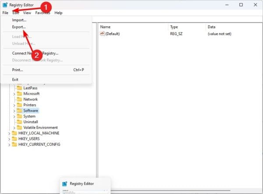This screenshot has width=263, height=194.
Task: Click the Printers key label
Action: click(x=30, y=105)
